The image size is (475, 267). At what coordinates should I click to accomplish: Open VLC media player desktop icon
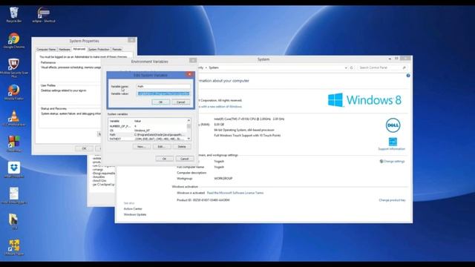click(13, 118)
